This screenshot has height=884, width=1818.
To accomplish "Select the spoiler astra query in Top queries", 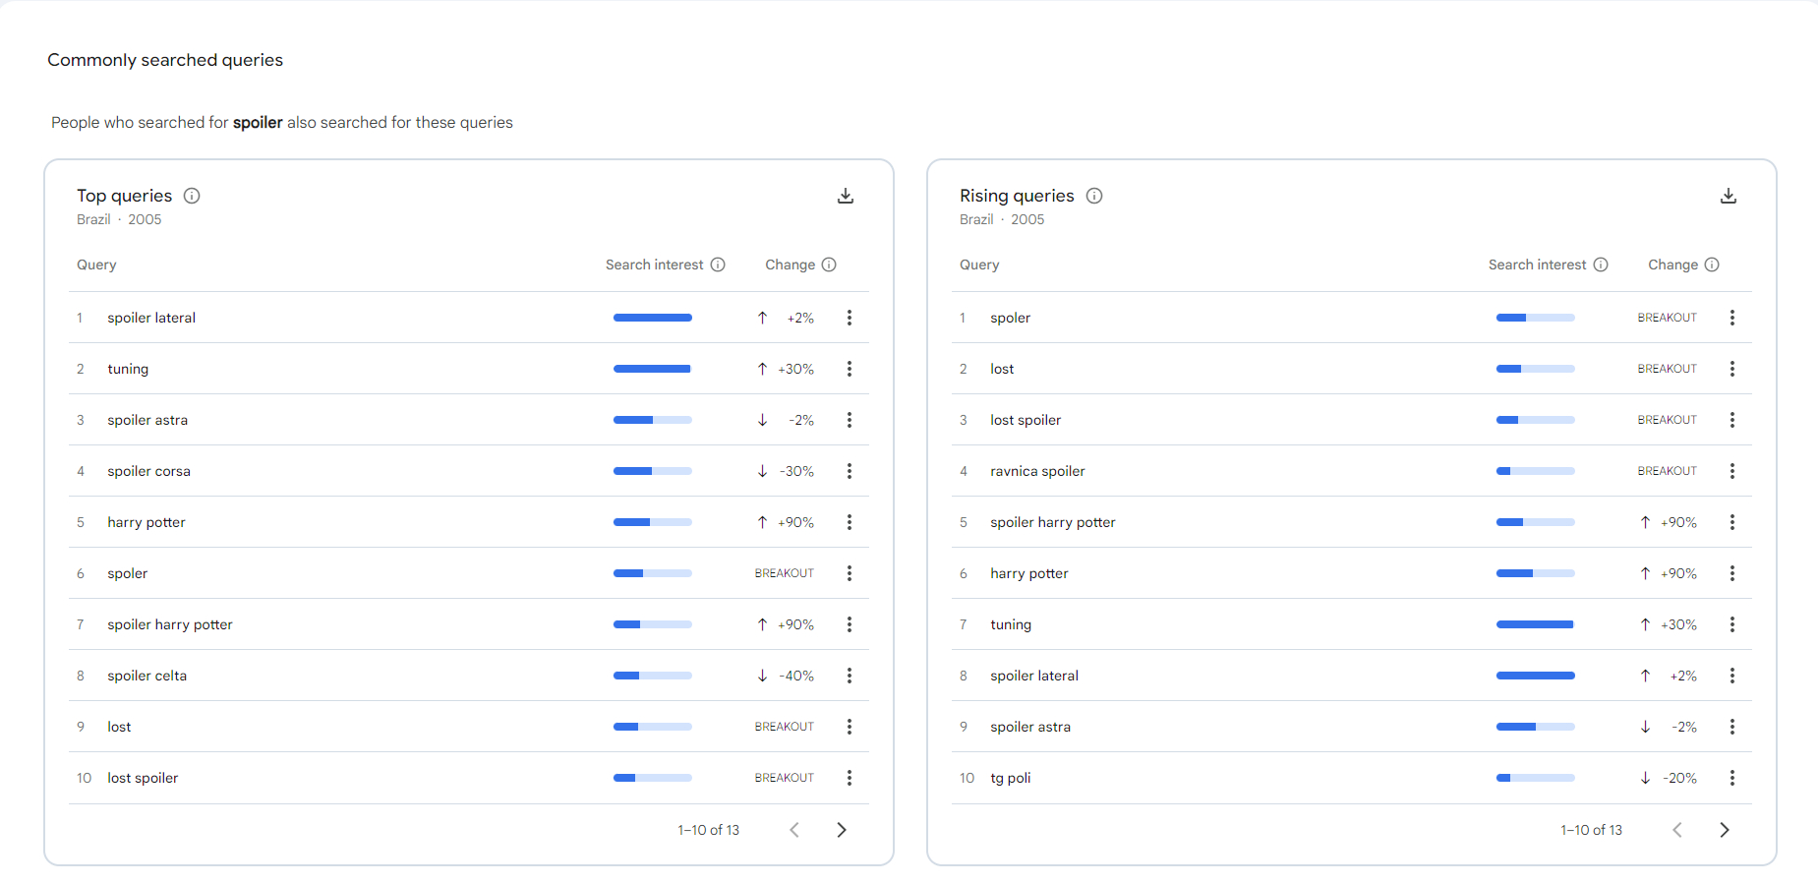I will [x=147, y=420].
